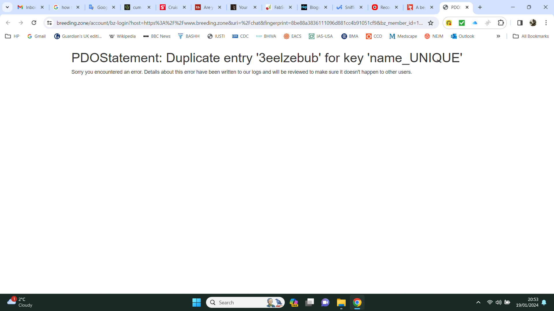
Task: Toggle sound from system tray
Action: coord(497,302)
